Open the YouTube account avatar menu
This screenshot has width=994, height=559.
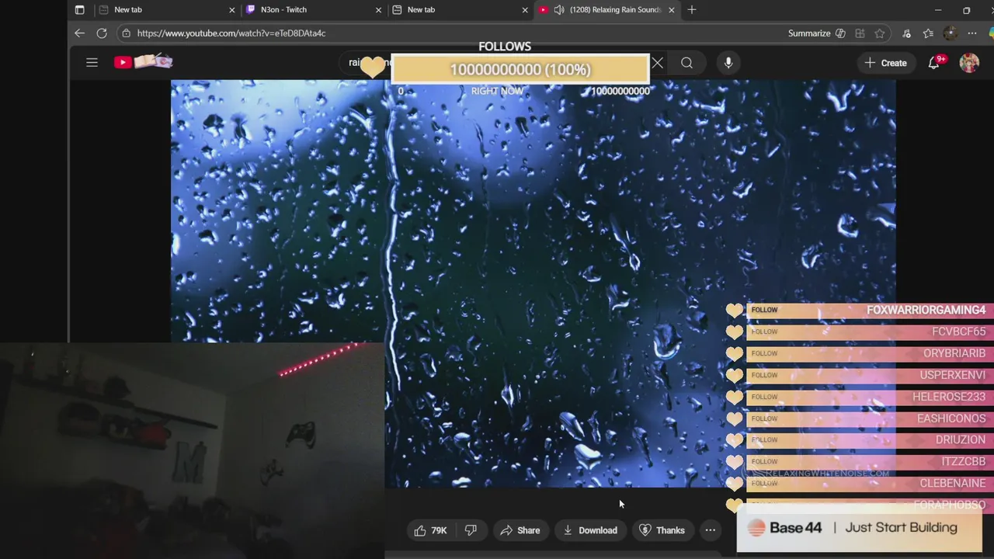(x=969, y=63)
